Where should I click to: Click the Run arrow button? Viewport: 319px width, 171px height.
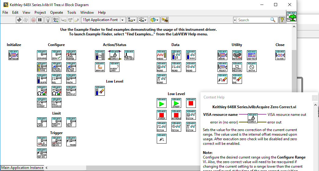coord(19,20)
